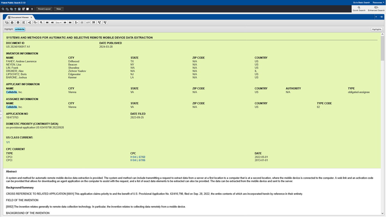Viewport: 386px width, 217px height.
Task: Open the question mark help icon
Action: (x=15, y=9)
